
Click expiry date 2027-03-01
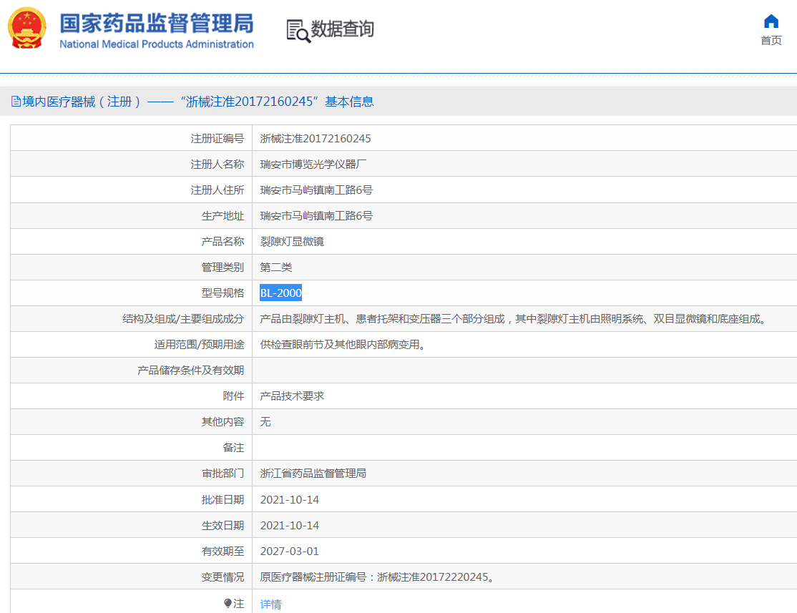[x=290, y=551]
